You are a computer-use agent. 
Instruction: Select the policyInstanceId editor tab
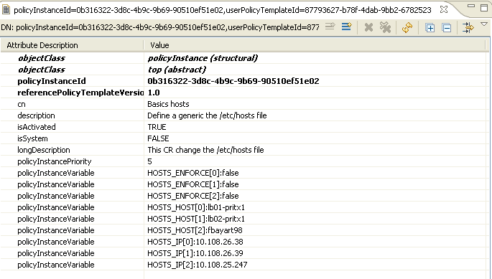222,10
